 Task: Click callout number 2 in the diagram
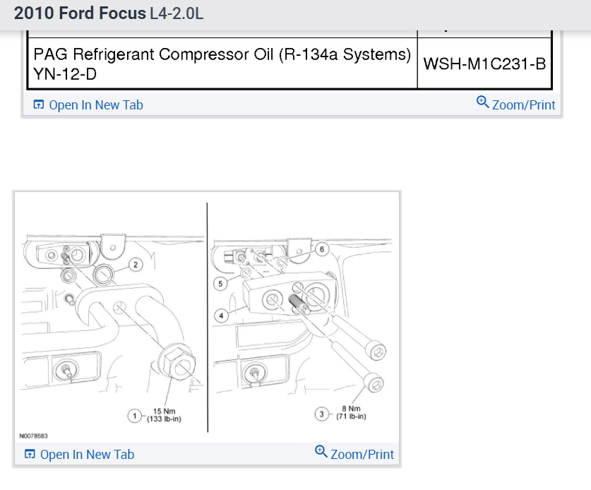(136, 265)
